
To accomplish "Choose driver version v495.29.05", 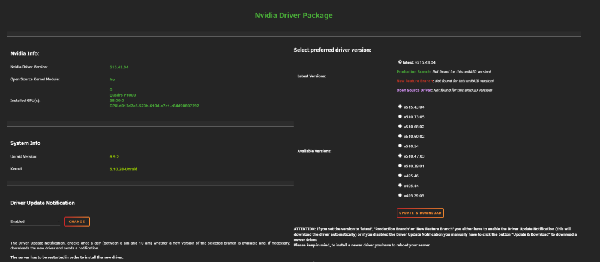I will 400,195.
